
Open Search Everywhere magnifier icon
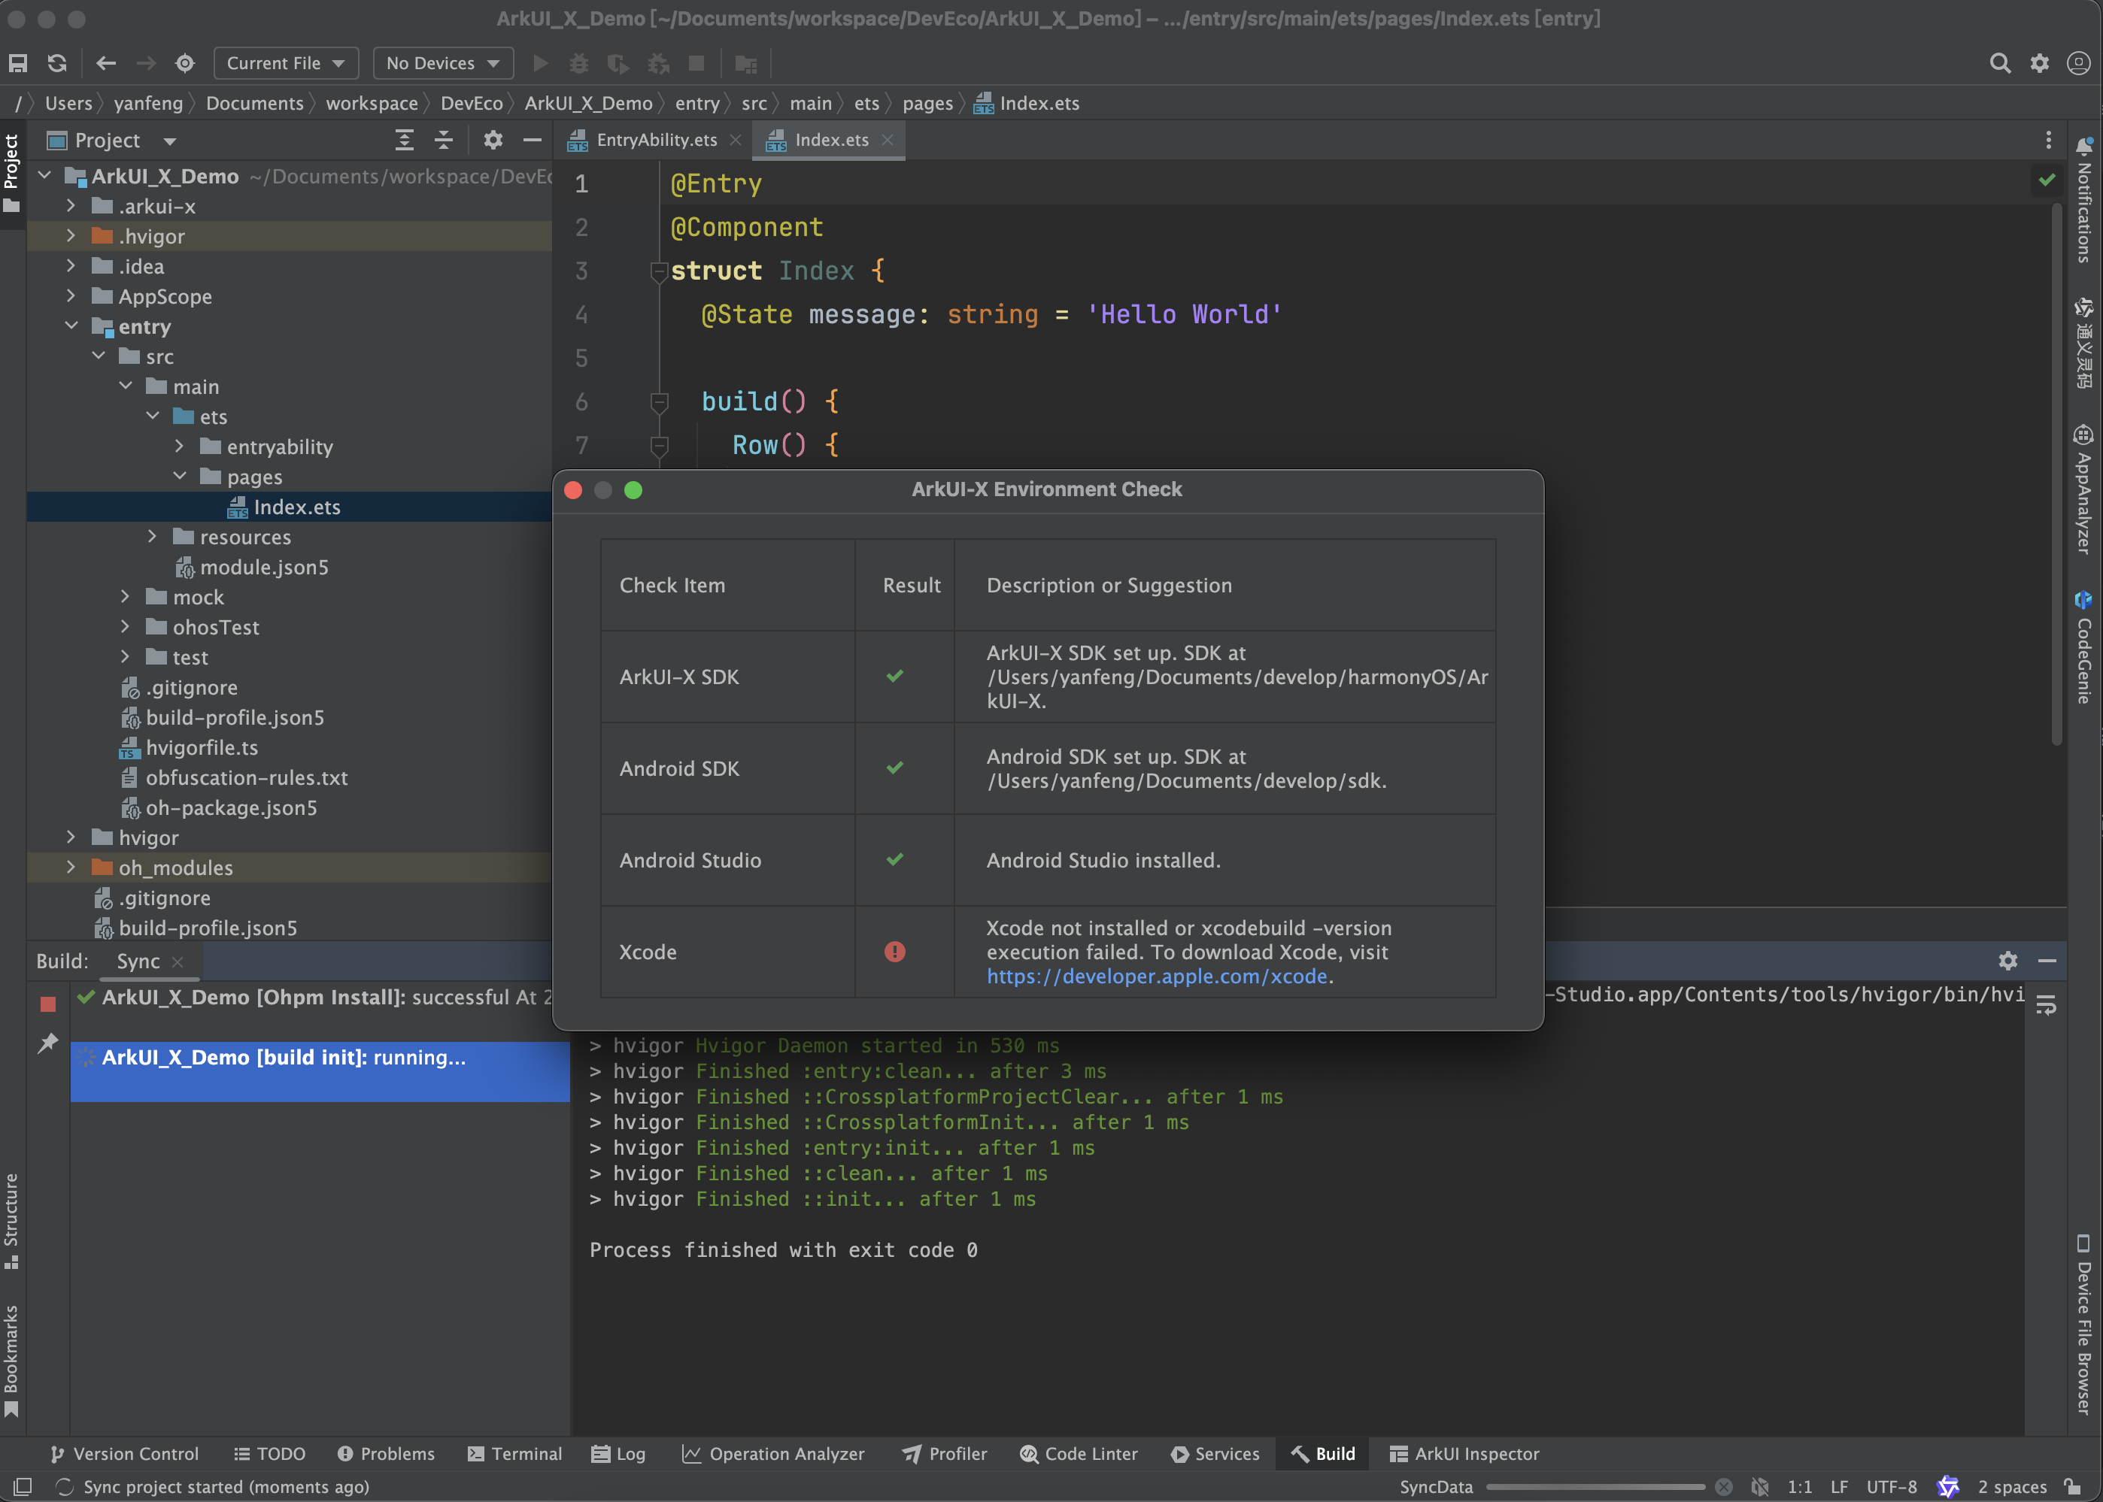coord(2000,63)
